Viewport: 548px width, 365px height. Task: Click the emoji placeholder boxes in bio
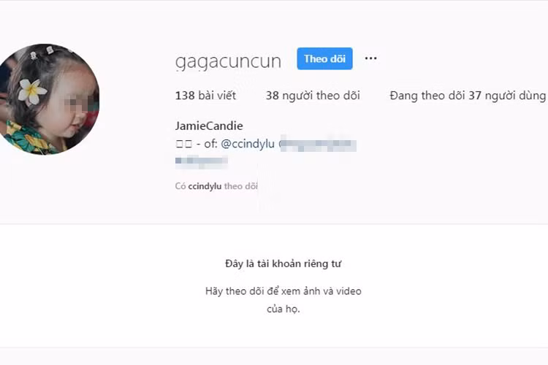point(184,144)
